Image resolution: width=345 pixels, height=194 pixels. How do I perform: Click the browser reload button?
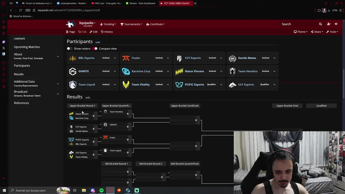(20, 10)
